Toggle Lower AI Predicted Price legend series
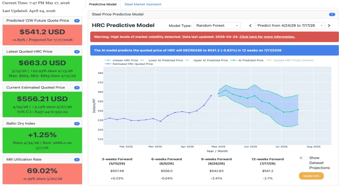Screen dimensions: 339x186 (x=162, y=60)
